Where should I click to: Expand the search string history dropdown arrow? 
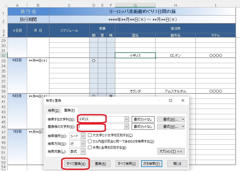(127, 119)
